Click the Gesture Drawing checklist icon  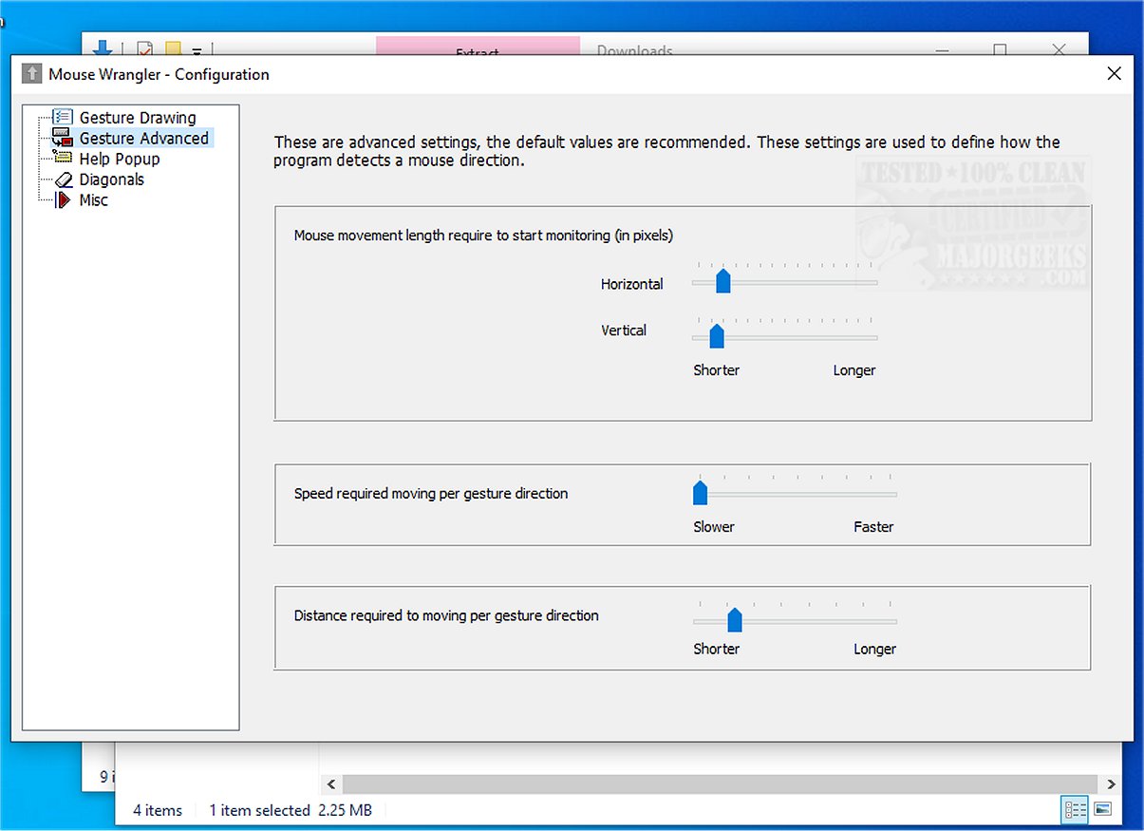coord(63,118)
